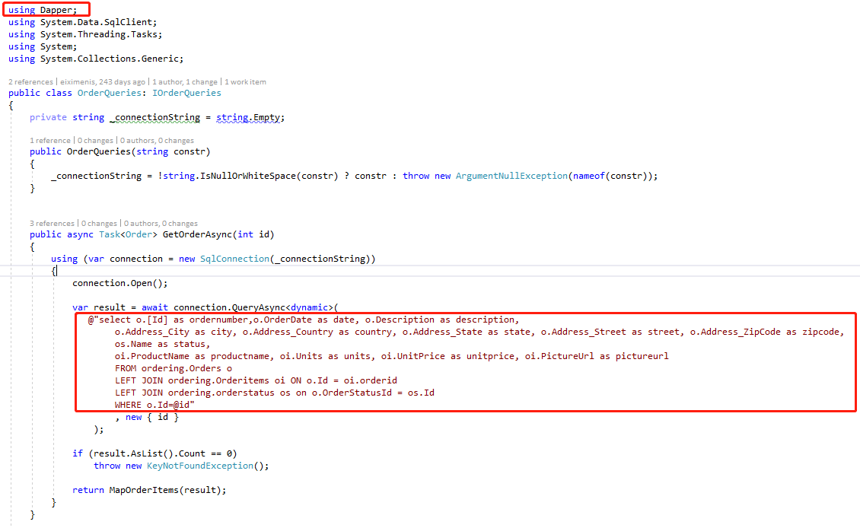This screenshot has height=528, width=860.
Task: Click the connection.Open() statement
Action: click(x=119, y=283)
